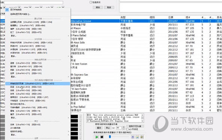This screenshot has width=222, height=140.
Task: Choose the second menu entry ending with ellipsis
Action: (x=38, y=14)
